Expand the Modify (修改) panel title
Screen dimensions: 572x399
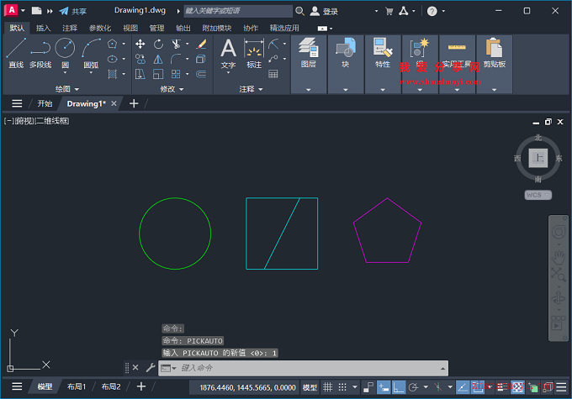pyautogui.click(x=172, y=89)
